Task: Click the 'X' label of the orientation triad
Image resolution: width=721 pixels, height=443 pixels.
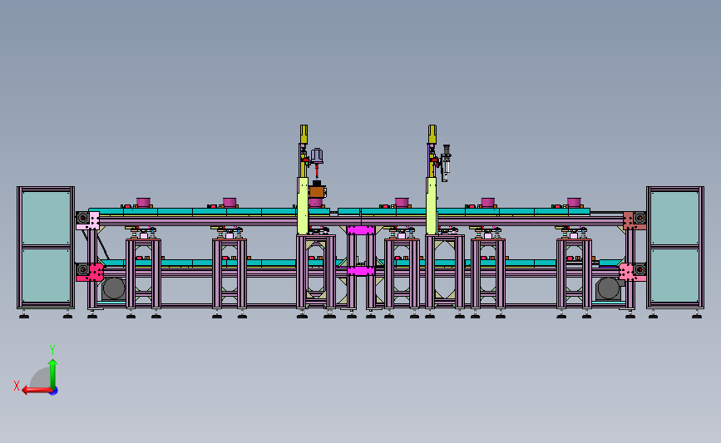Action: 17,386
